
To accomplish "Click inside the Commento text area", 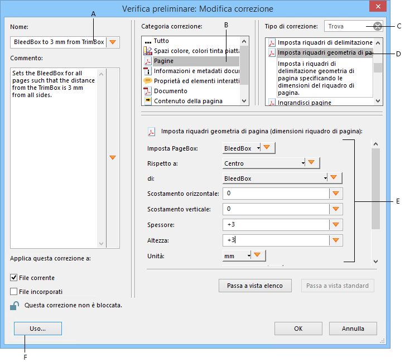I will (54, 158).
